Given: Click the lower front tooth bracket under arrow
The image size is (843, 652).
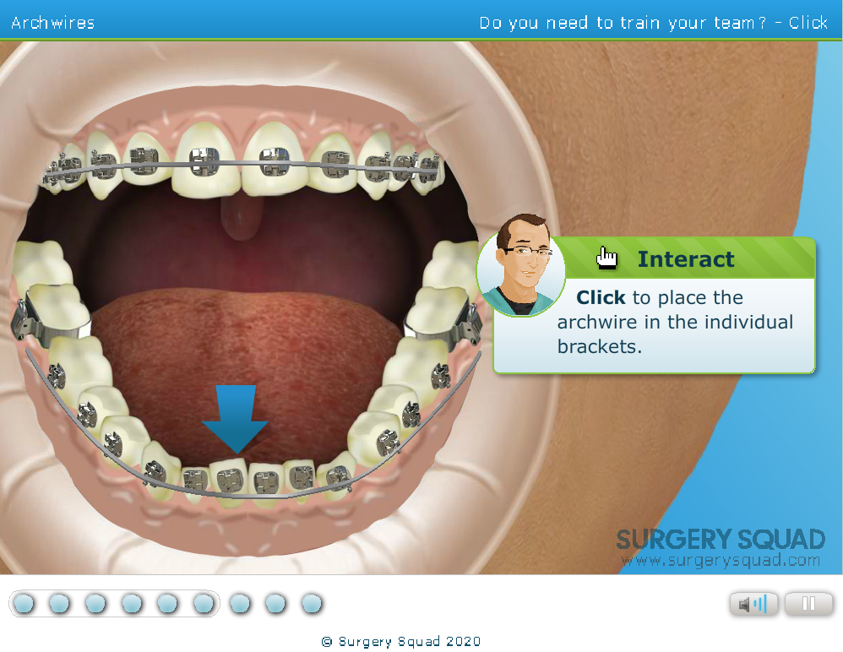Looking at the screenshot, I should point(230,480).
